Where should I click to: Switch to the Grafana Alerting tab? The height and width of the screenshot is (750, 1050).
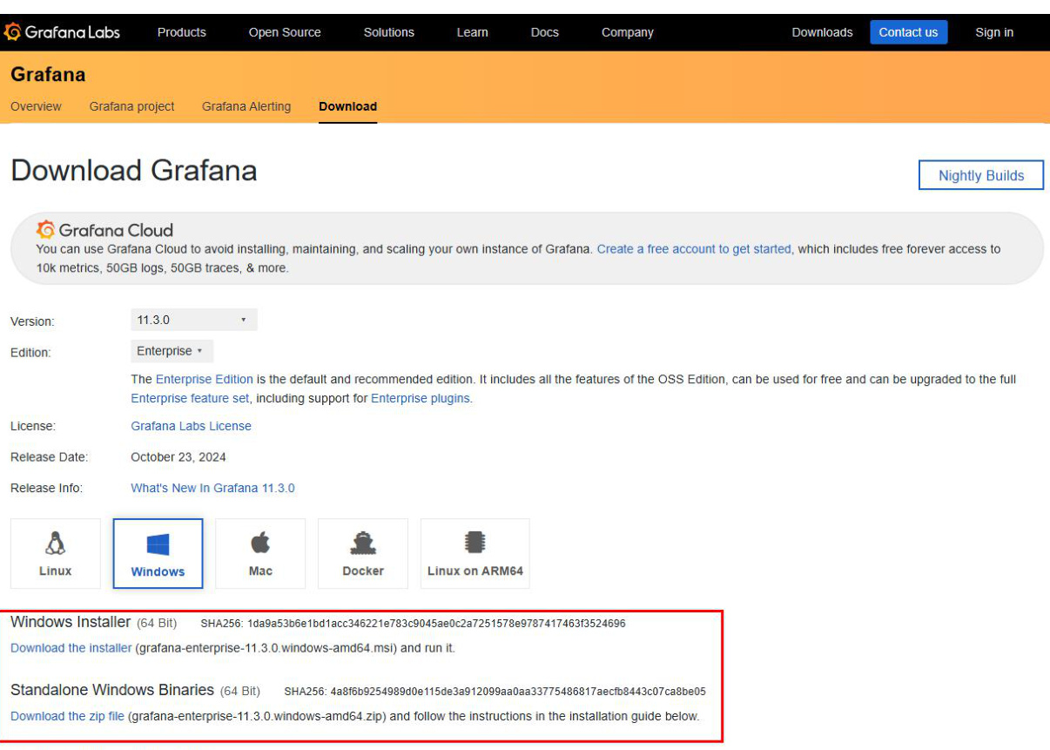246,106
